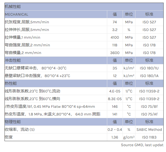Select the ISO 75/Bf standard cell

[149, 106]
